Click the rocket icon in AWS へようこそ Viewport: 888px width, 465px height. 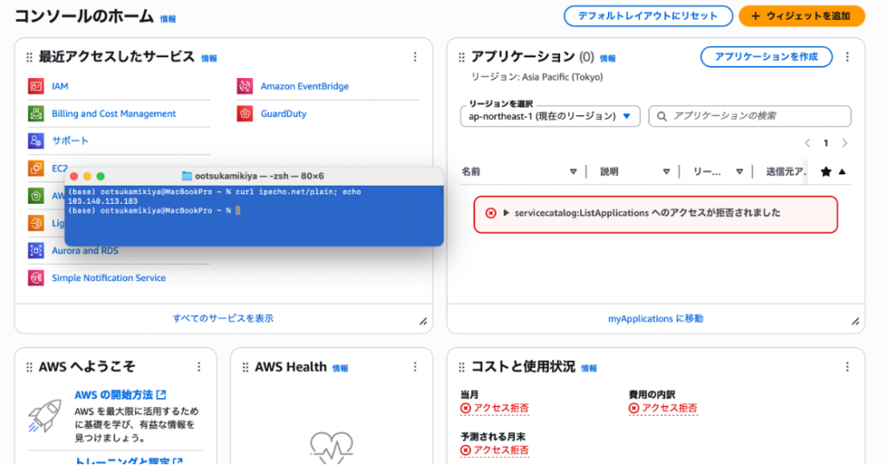[x=45, y=416]
